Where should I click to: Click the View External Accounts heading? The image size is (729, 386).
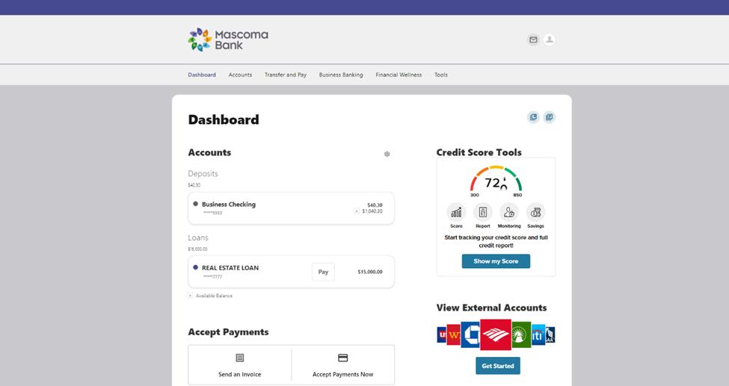point(491,308)
